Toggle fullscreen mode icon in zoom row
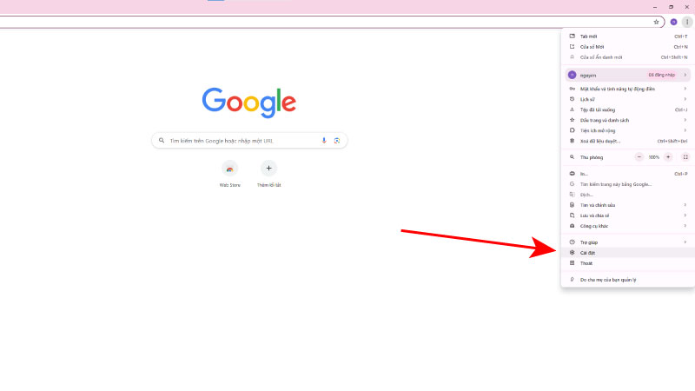 click(685, 157)
